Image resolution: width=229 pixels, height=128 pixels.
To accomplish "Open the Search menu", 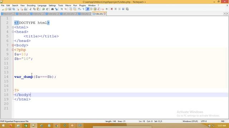I will coord(15,6).
